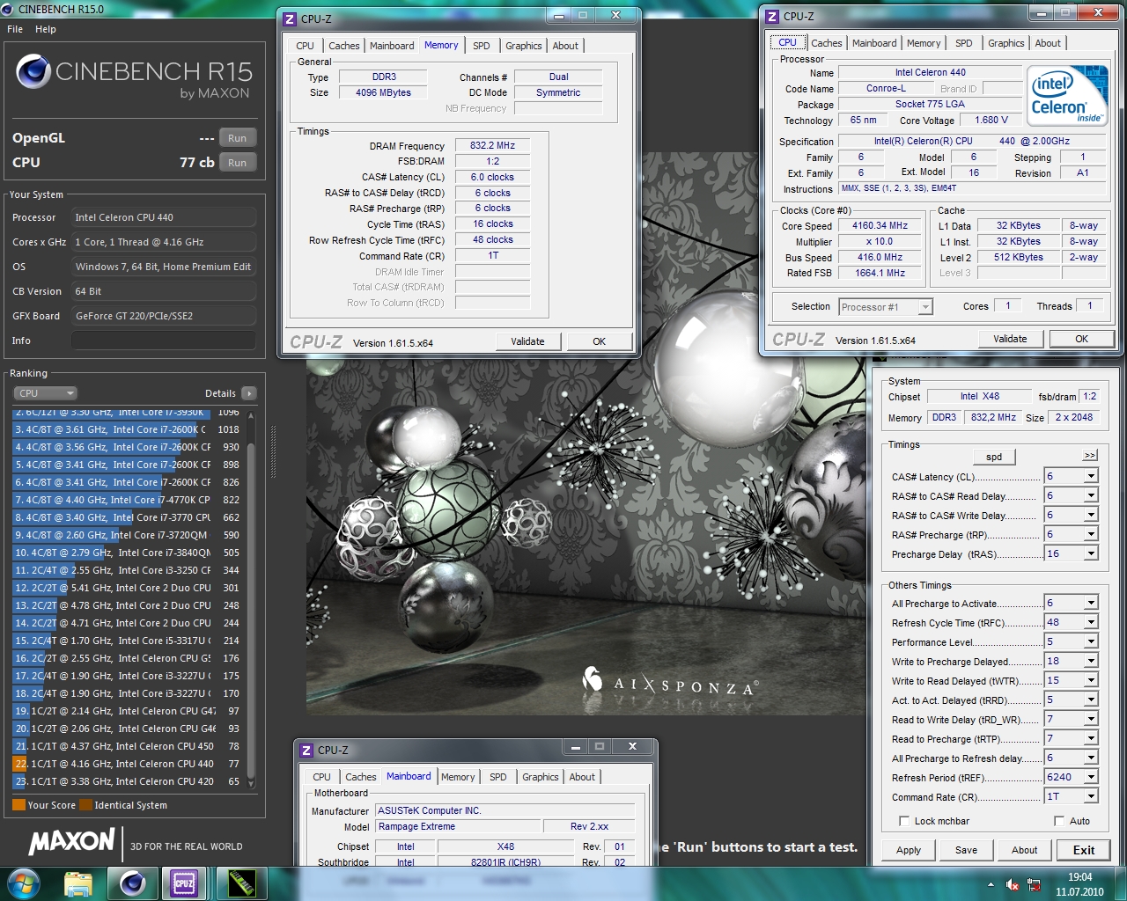Click the taskbar clock 19:04
This screenshot has height=901, width=1127.
1079,877
